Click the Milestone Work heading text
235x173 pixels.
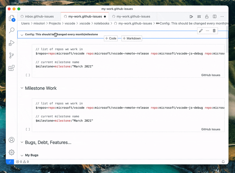pyautogui.click(x=41, y=88)
